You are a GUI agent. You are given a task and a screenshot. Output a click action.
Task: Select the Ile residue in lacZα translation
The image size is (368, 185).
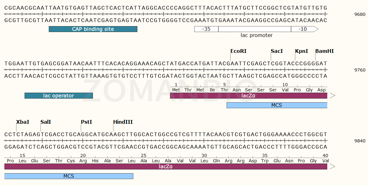click(x=212, y=90)
